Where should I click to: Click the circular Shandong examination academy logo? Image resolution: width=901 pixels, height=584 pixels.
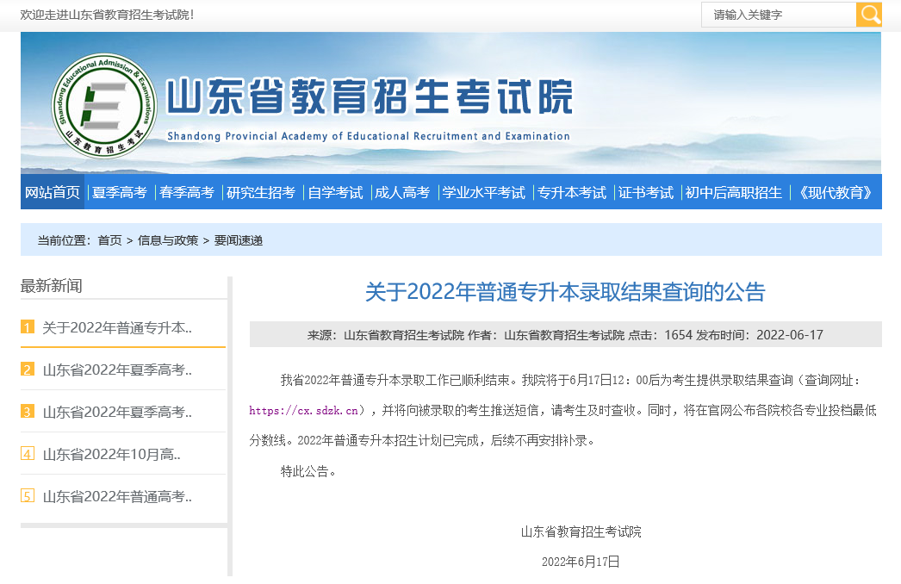click(x=105, y=106)
